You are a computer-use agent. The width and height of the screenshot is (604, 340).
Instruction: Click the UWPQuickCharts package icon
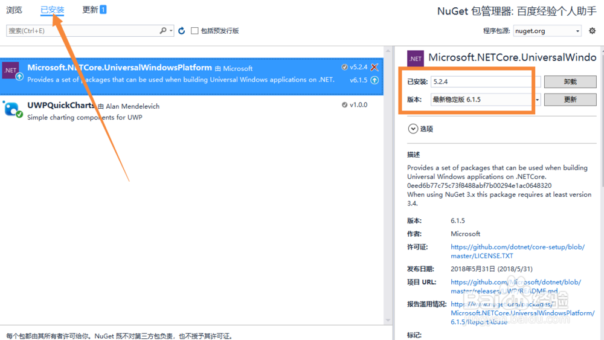pos(12,109)
